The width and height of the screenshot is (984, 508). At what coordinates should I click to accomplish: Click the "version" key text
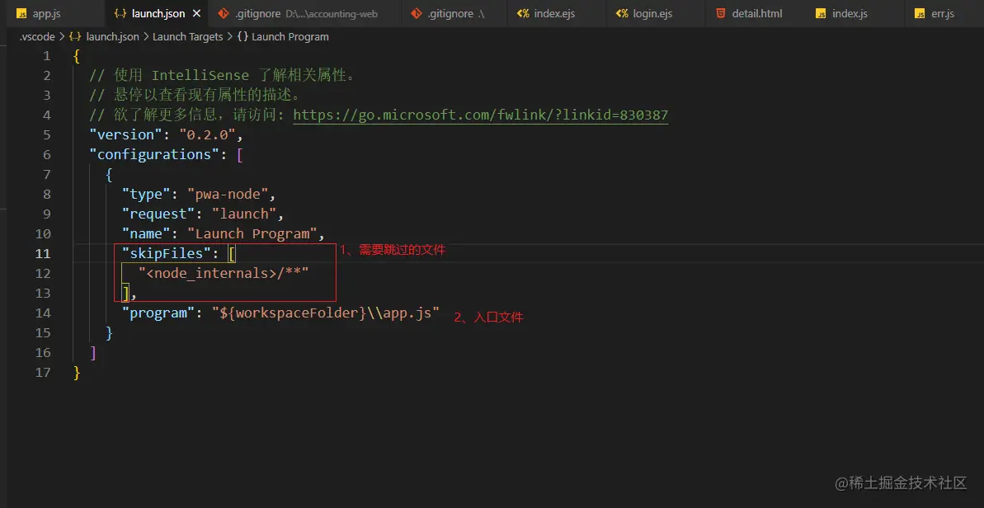pos(126,135)
